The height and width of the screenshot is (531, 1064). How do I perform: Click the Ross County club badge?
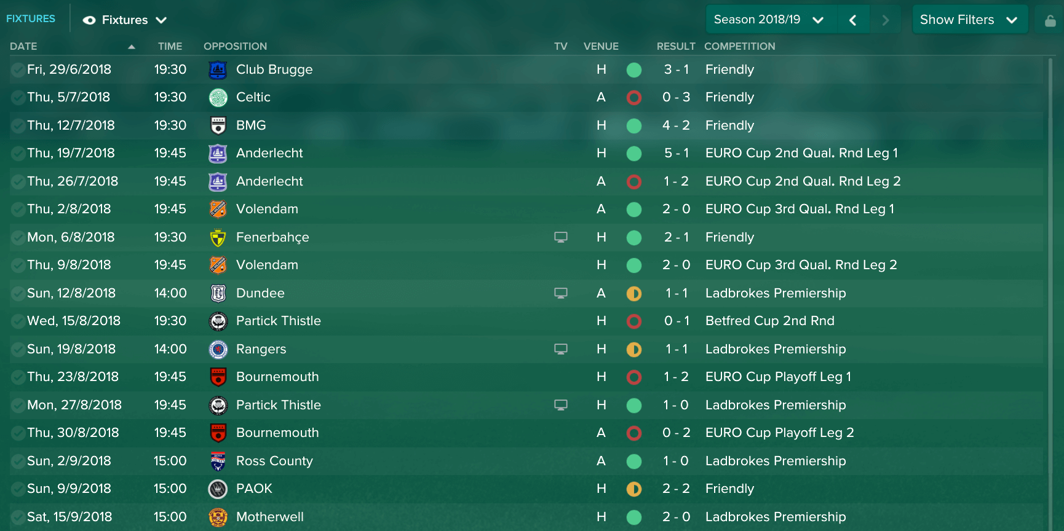(218, 462)
